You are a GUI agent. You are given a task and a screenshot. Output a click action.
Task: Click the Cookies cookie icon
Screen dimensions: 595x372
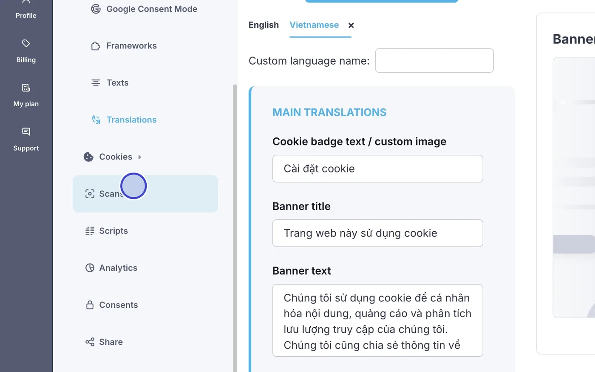point(88,157)
